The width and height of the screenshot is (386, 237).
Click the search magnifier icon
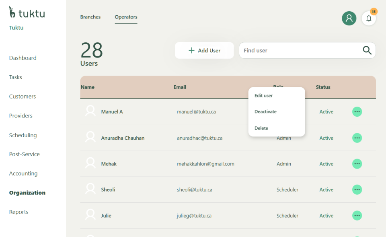[367, 50]
